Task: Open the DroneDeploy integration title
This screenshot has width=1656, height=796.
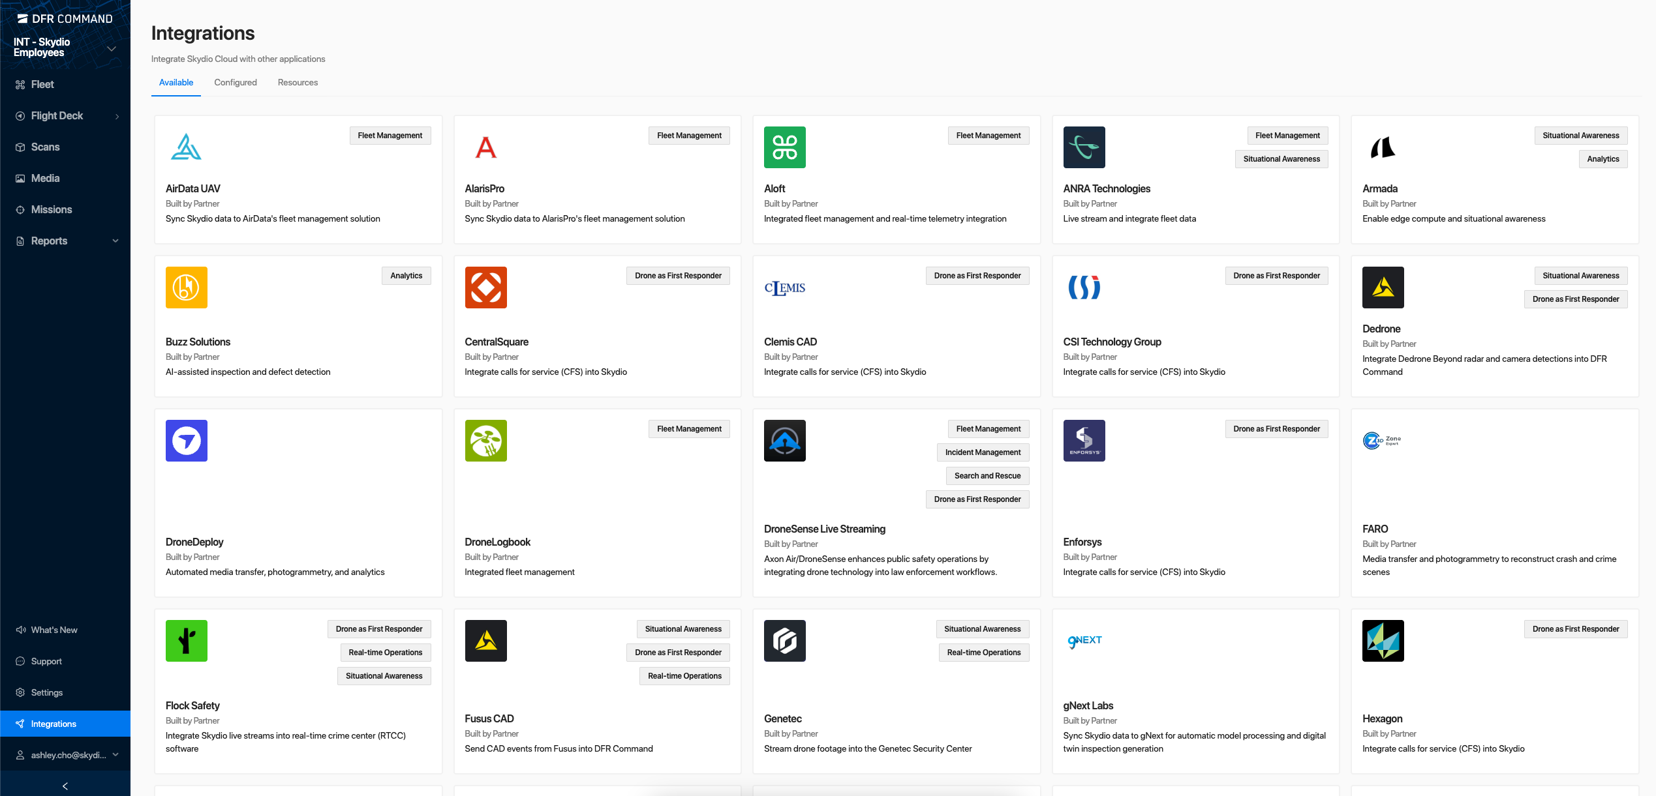Action: (194, 542)
